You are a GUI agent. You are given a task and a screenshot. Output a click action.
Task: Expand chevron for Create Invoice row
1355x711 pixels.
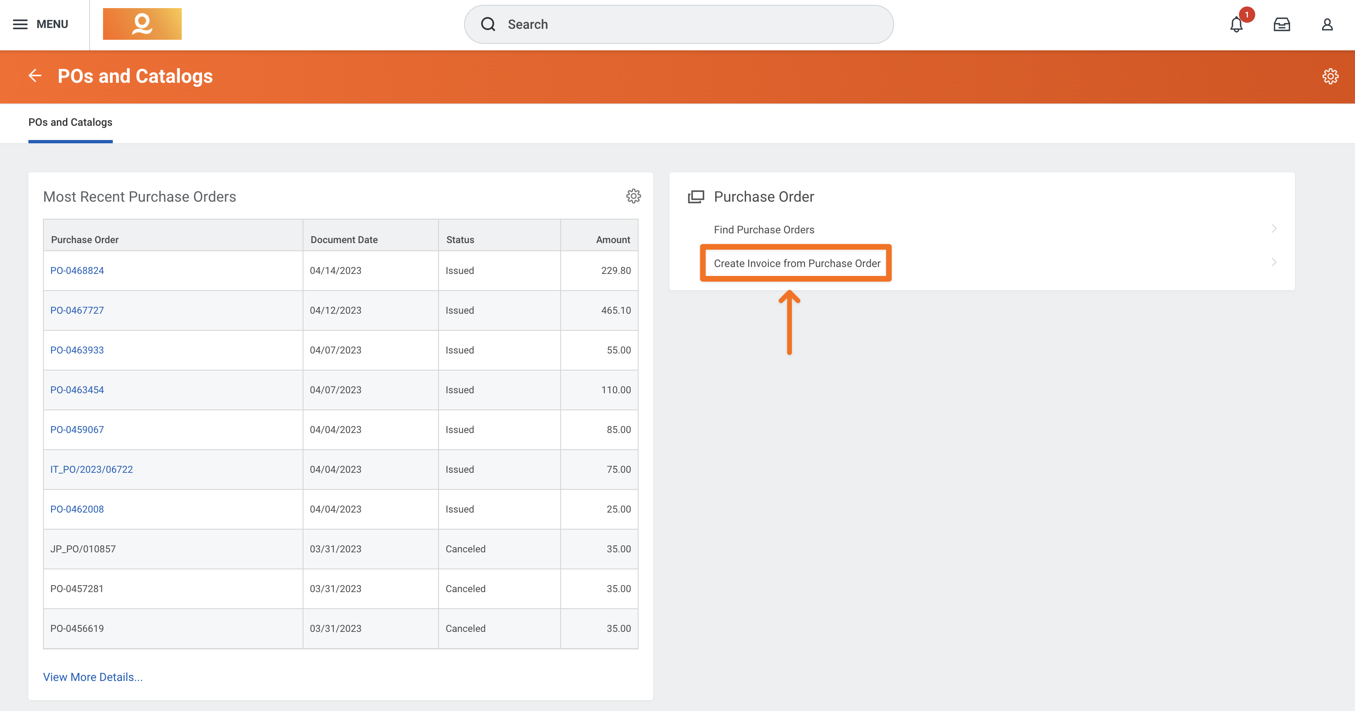[x=1273, y=262]
